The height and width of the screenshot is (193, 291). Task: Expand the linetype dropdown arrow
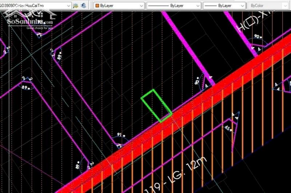(x=198, y=6)
